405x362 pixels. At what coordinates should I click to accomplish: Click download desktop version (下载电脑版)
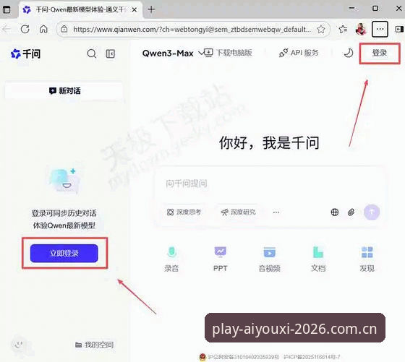tap(228, 53)
